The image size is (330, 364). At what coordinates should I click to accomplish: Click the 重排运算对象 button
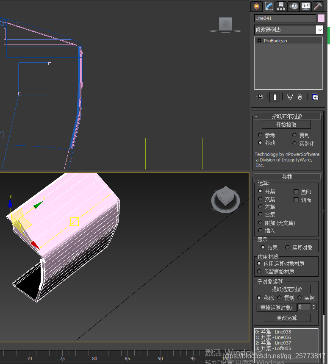pyautogui.click(x=276, y=308)
